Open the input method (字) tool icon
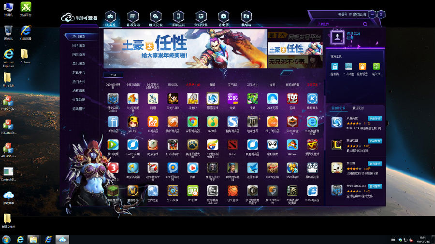This screenshot has width=435, height=244. click(x=376, y=67)
